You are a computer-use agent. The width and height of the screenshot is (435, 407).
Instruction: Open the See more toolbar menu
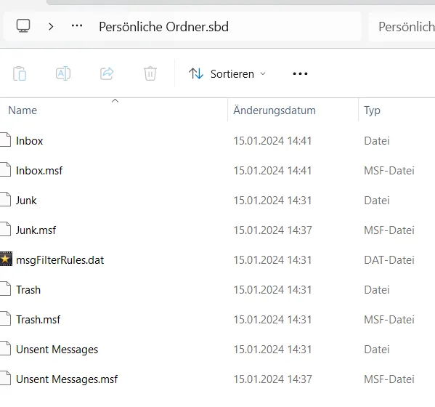pos(300,74)
